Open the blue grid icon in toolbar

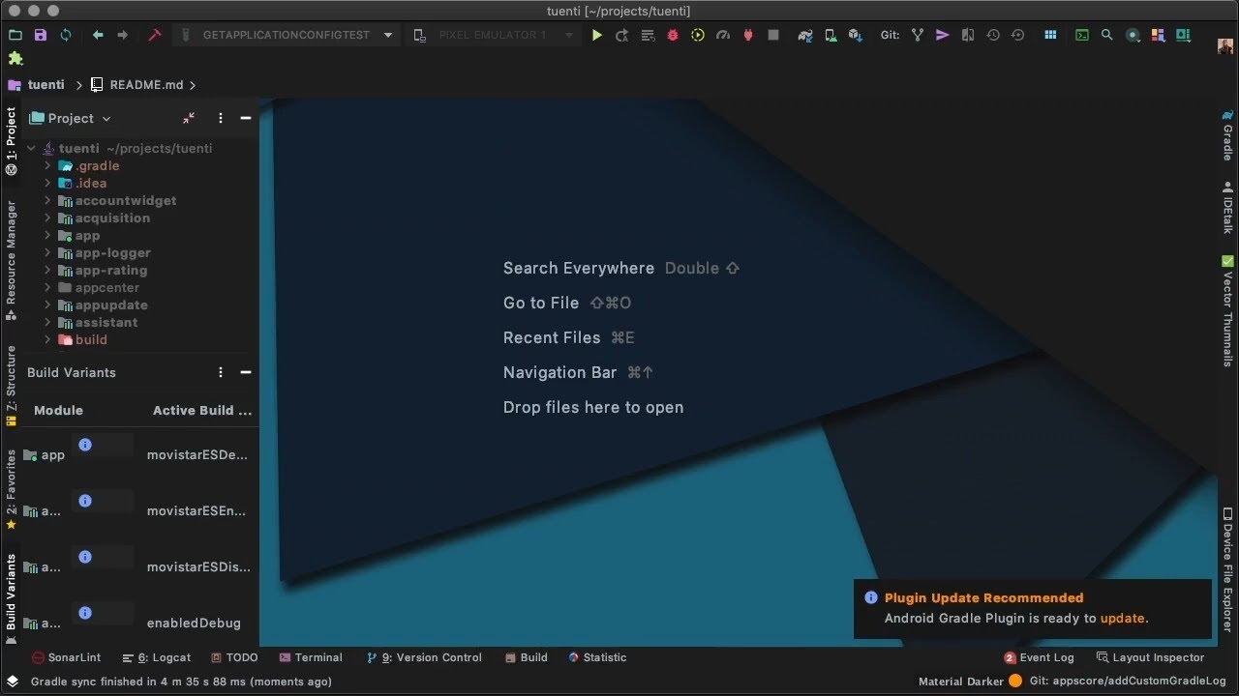pyautogui.click(x=1050, y=35)
